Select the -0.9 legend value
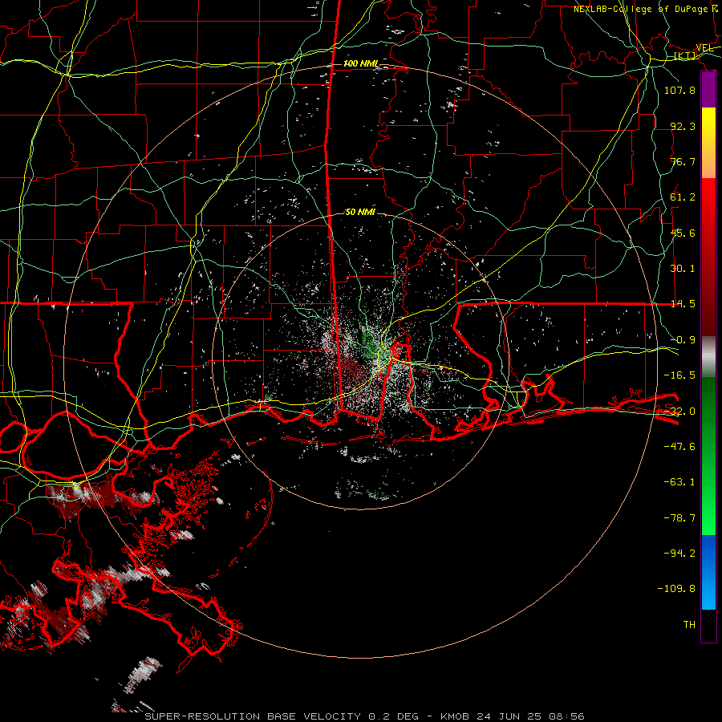 pos(683,340)
